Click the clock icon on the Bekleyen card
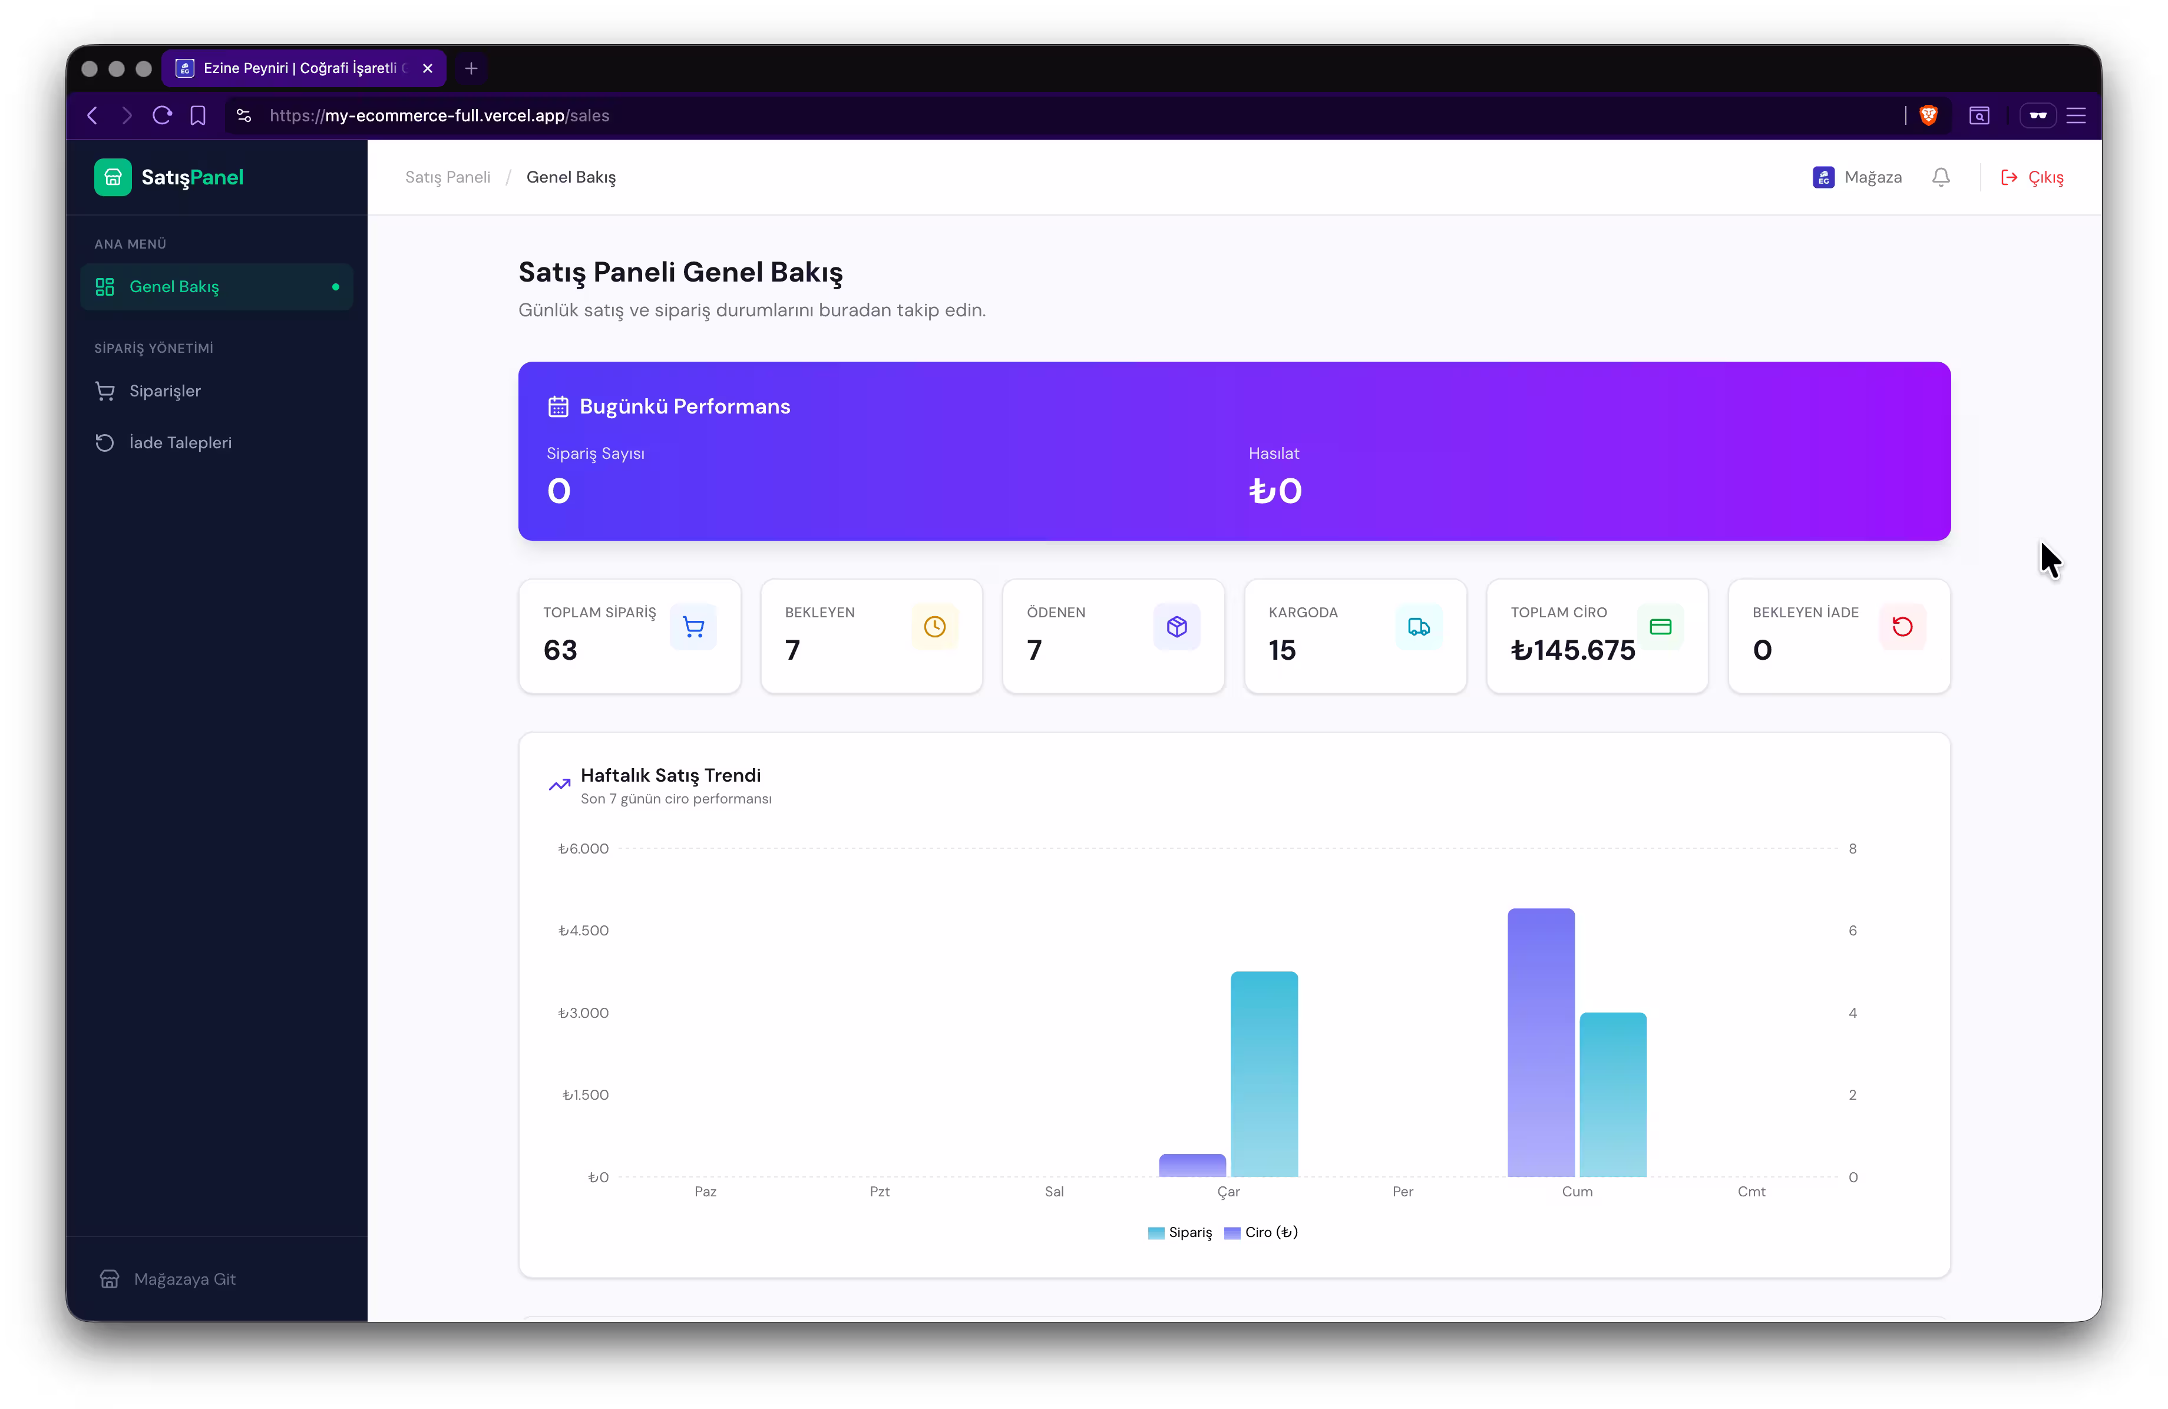Image resolution: width=2168 pixels, height=1409 pixels. [934, 627]
